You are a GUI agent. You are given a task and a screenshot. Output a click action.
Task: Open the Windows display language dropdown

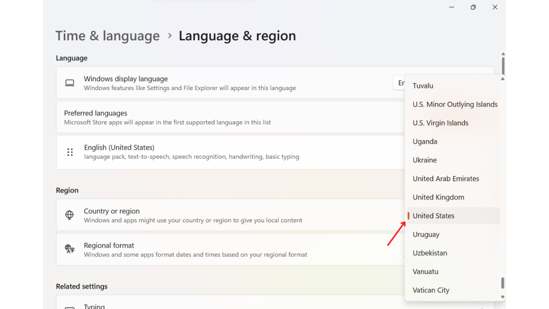tap(399, 83)
